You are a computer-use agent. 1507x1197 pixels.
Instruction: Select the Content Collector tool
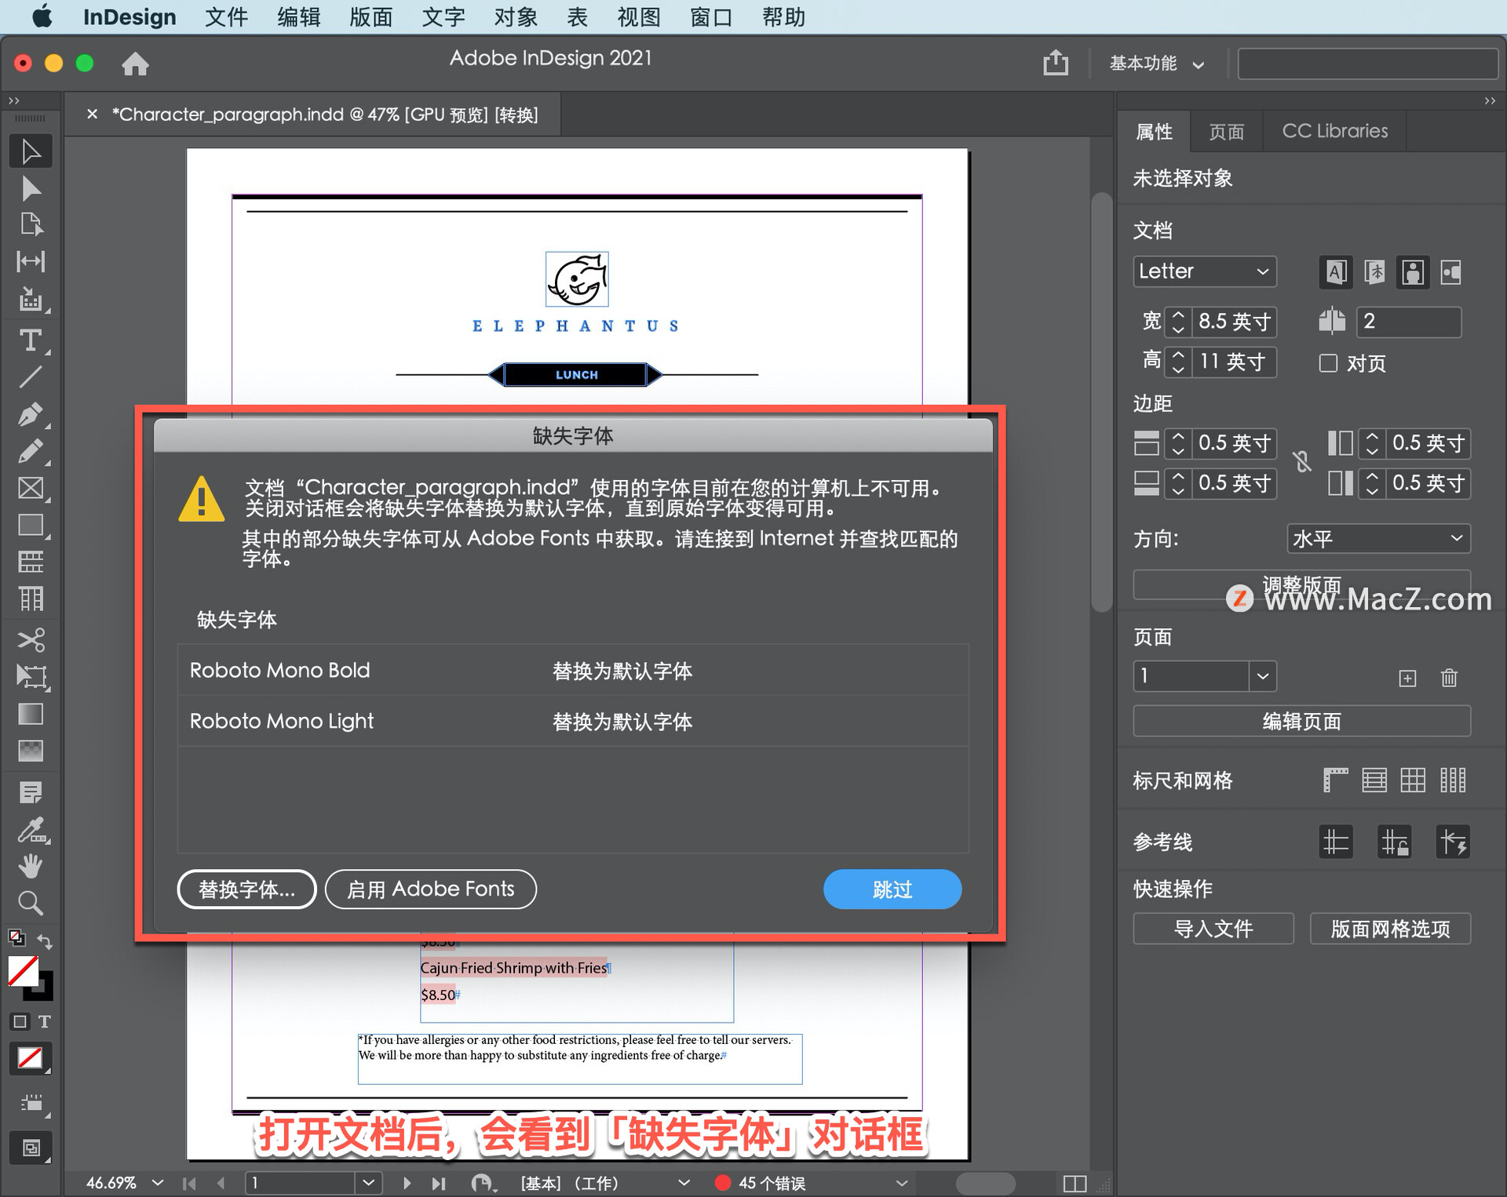pos(31,299)
